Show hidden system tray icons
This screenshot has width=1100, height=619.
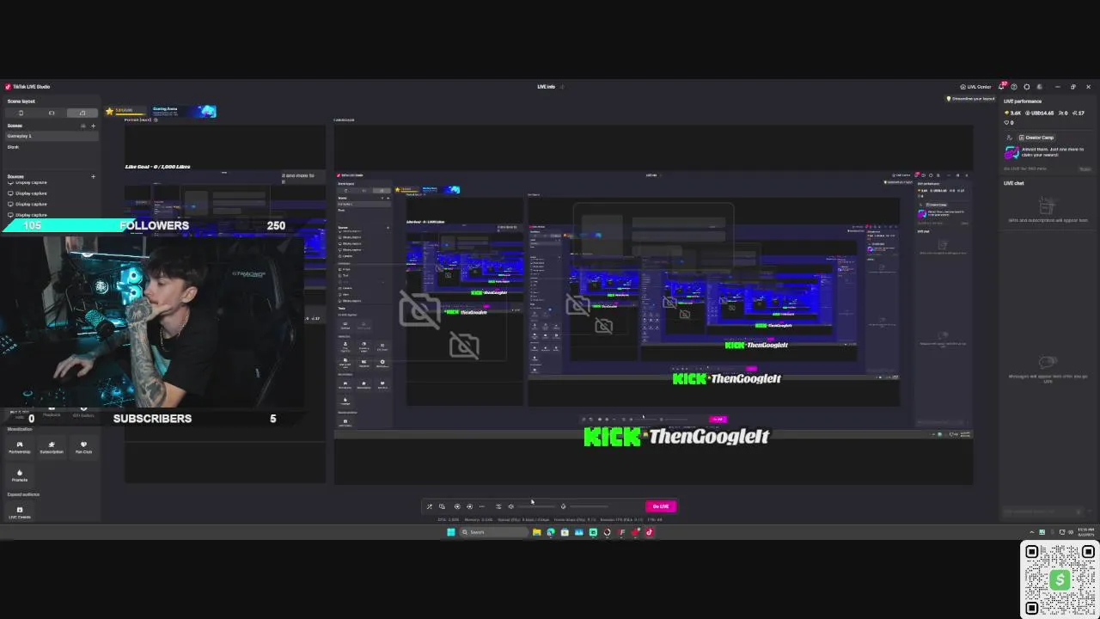[1032, 532]
